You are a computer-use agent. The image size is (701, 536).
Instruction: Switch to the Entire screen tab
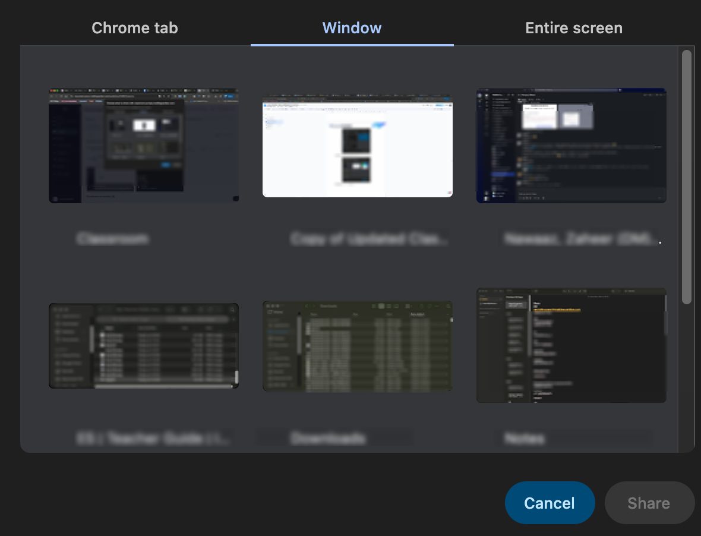[574, 28]
